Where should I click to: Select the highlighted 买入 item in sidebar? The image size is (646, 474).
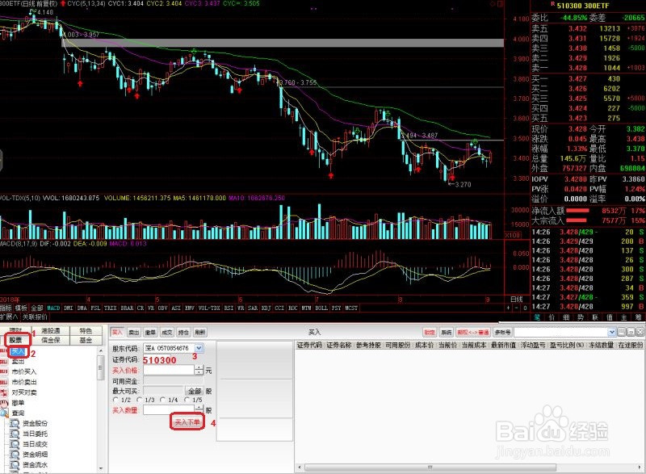click(18, 351)
